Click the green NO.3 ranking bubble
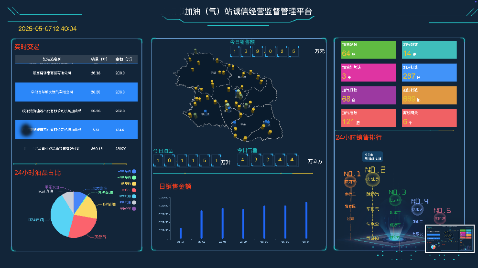Viewport: 478px width, 268px height. [x=396, y=200]
